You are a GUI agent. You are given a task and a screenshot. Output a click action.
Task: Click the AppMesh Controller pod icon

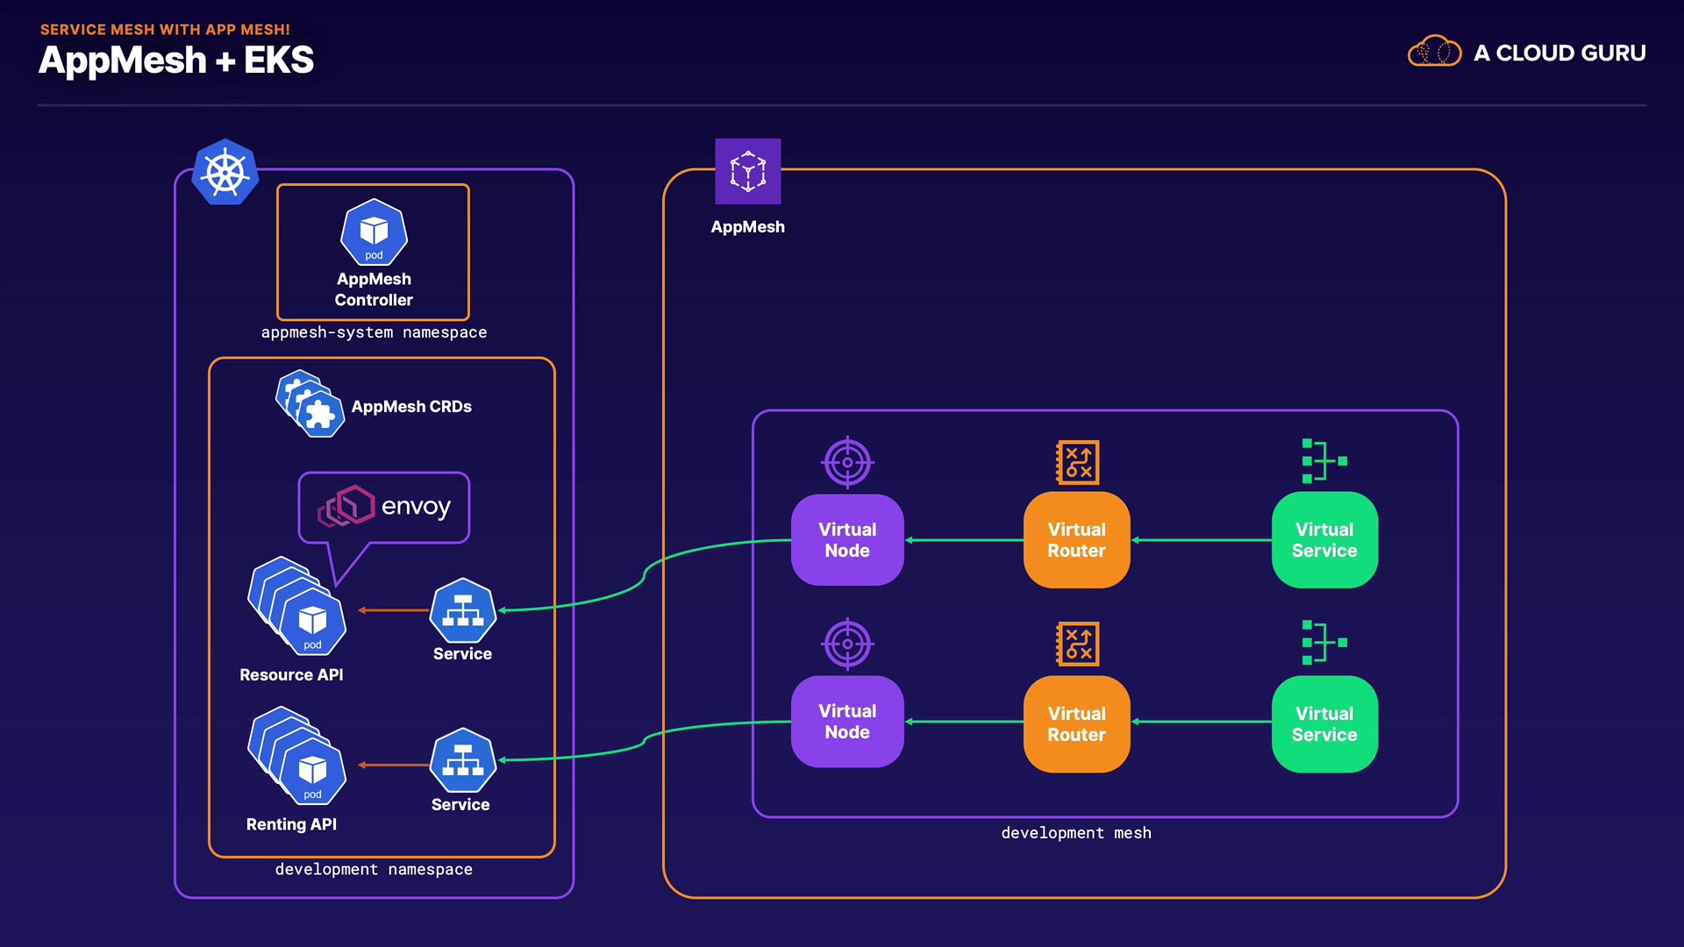374,232
